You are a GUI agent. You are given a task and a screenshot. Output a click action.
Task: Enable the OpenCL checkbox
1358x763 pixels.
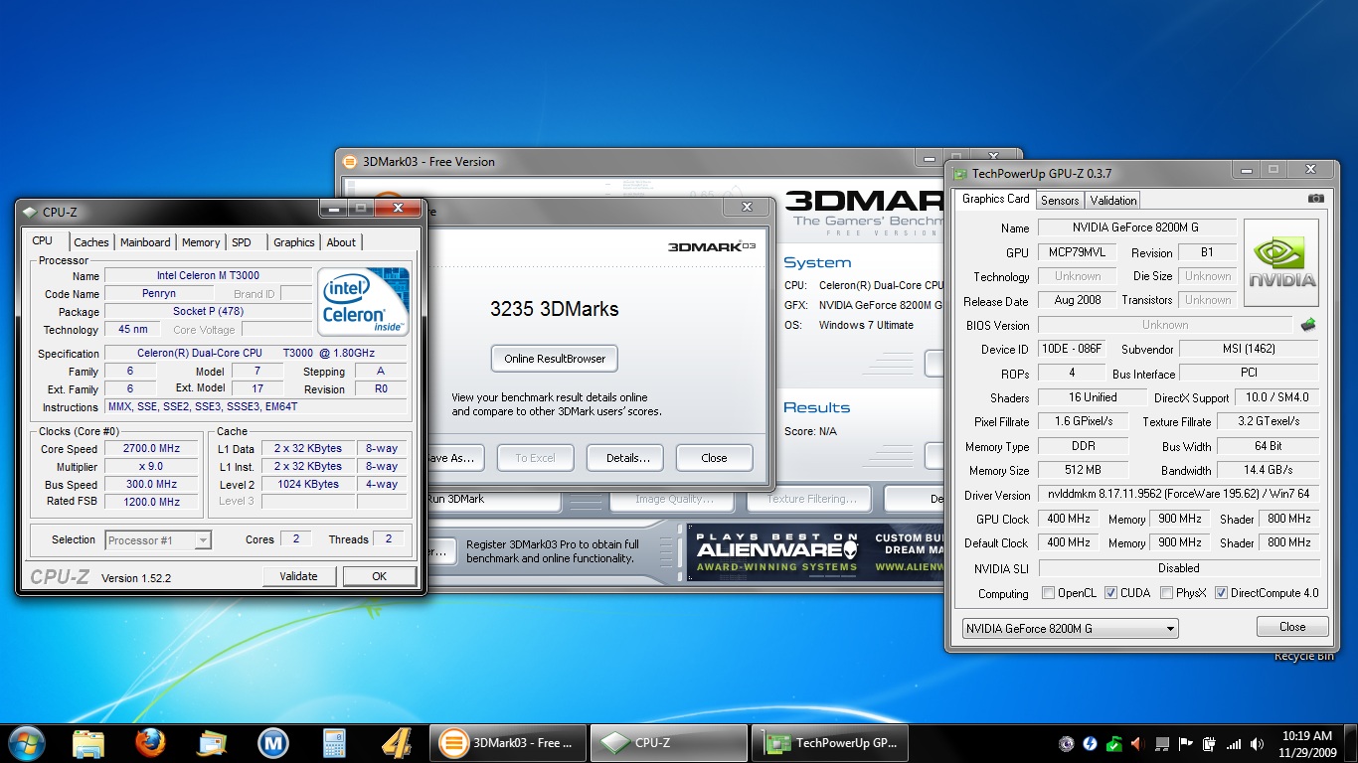point(1048,593)
